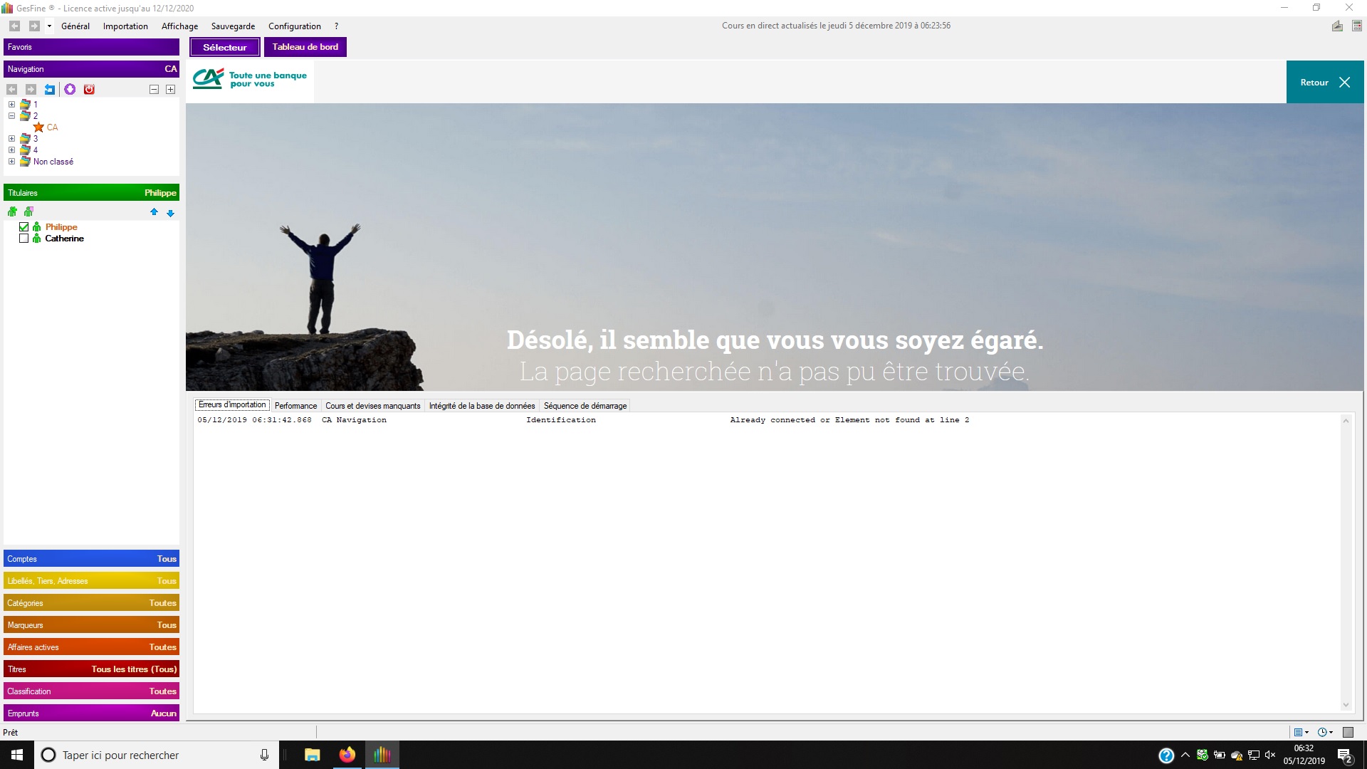This screenshot has height=769, width=1367.
Task: Click the Tableau de bord button
Action: (x=305, y=47)
